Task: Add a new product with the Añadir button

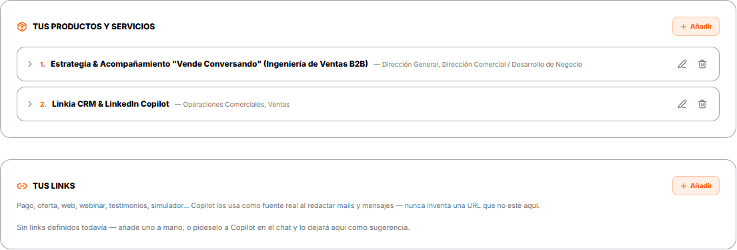Action: 696,27
